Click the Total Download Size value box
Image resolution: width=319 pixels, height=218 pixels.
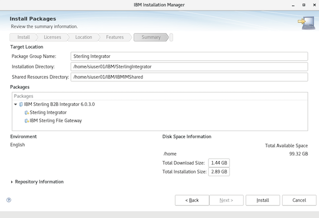click(219, 163)
